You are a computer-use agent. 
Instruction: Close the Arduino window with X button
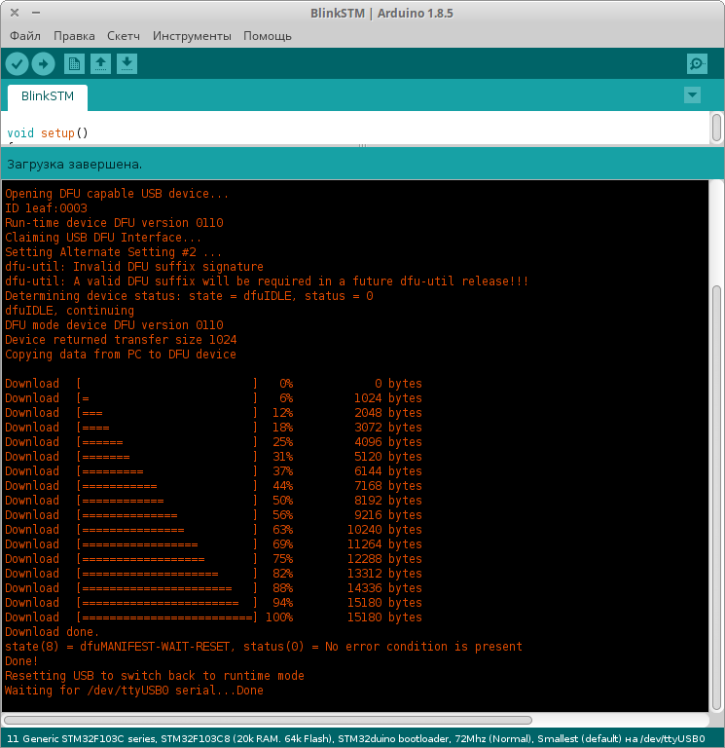pyautogui.click(x=15, y=13)
